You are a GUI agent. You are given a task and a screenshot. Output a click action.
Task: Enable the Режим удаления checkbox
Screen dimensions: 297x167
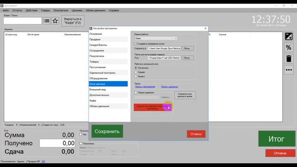[x=136, y=93]
